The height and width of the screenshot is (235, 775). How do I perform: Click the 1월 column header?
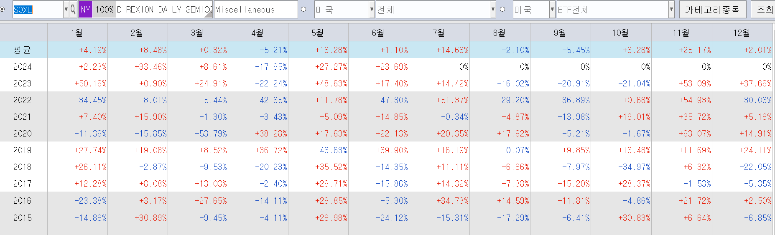77,33
